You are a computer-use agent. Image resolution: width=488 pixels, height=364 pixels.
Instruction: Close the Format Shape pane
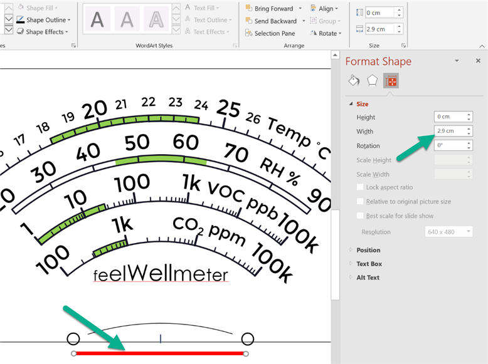click(x=478, y=61)
